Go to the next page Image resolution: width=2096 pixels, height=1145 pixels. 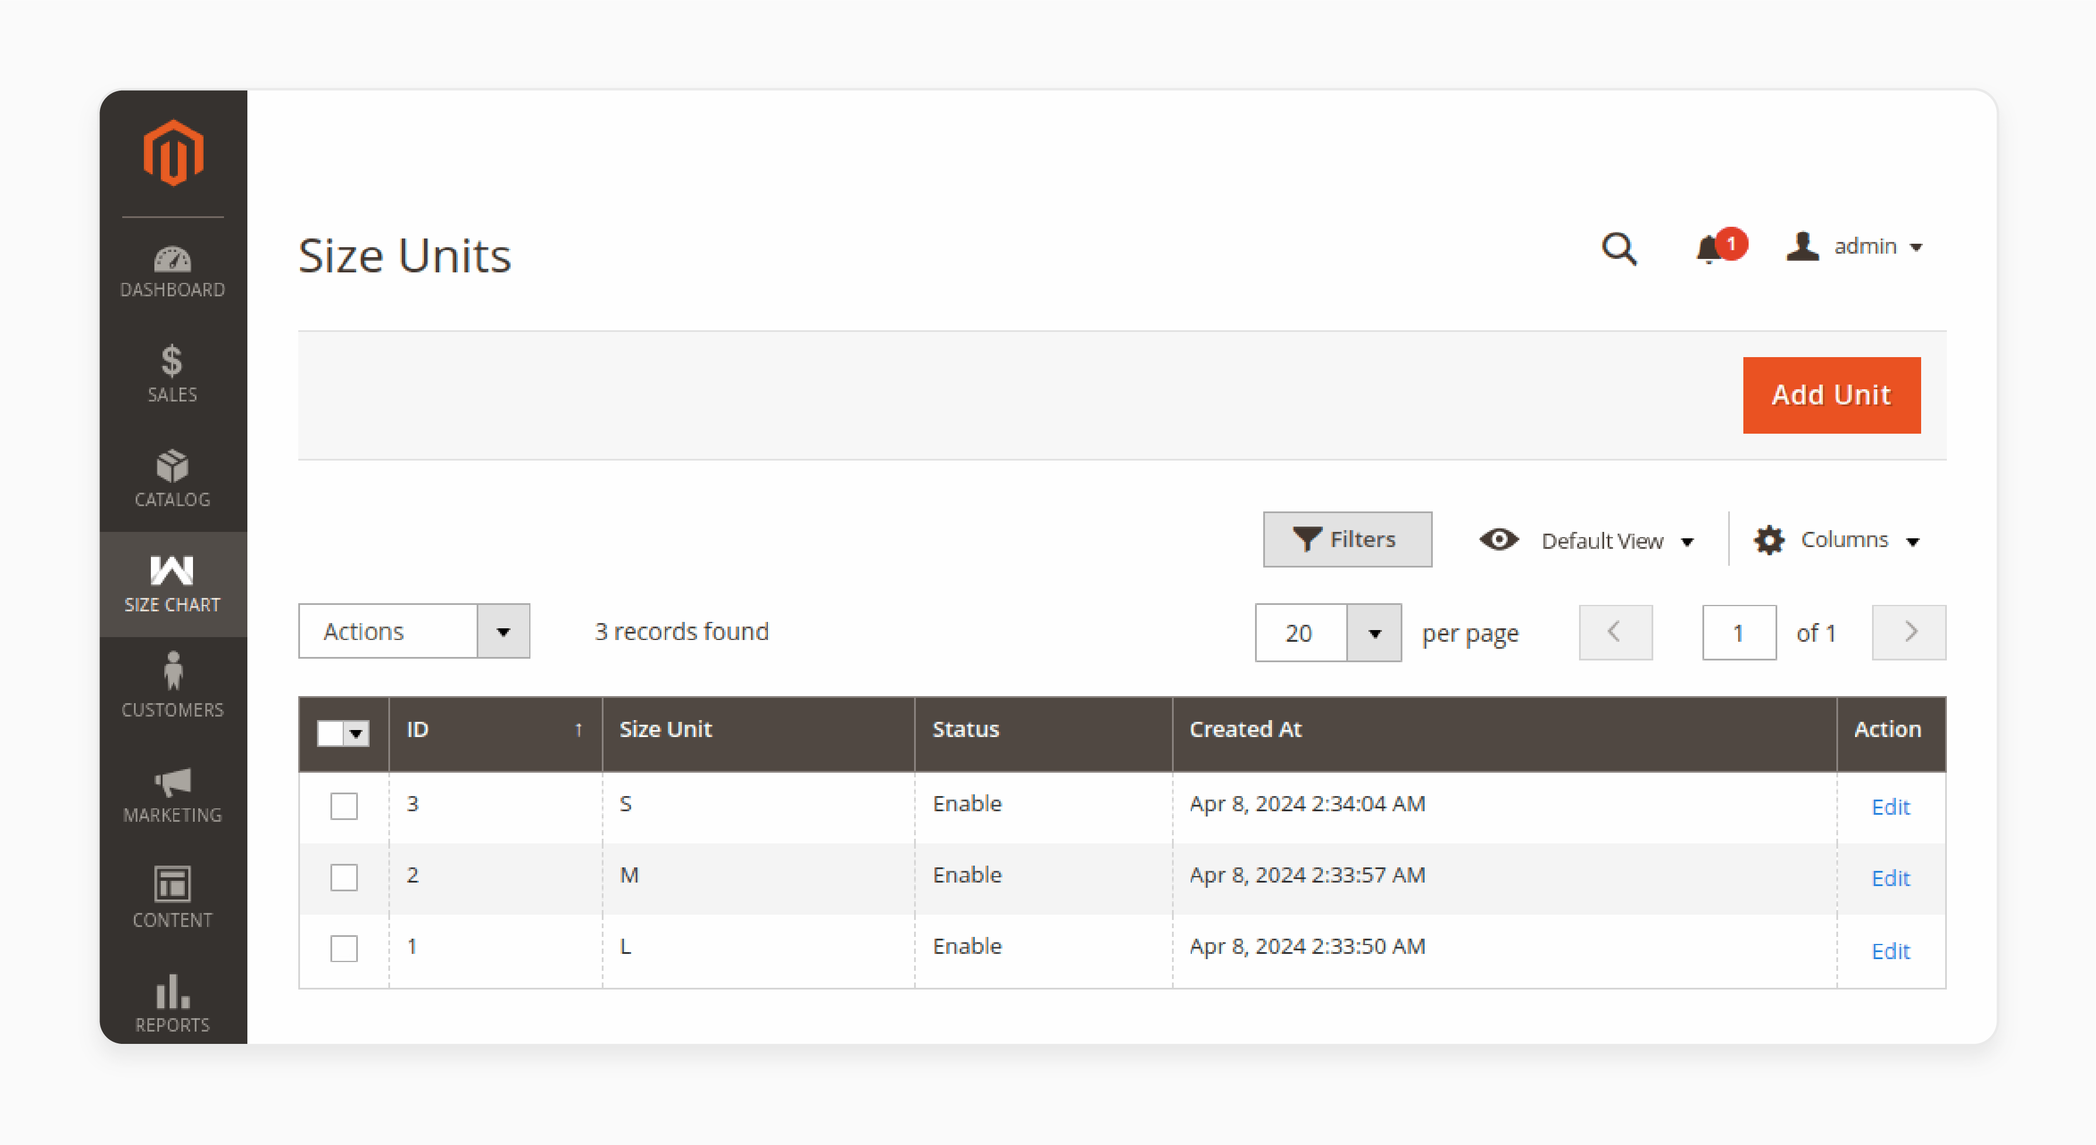coord(1908,632)
